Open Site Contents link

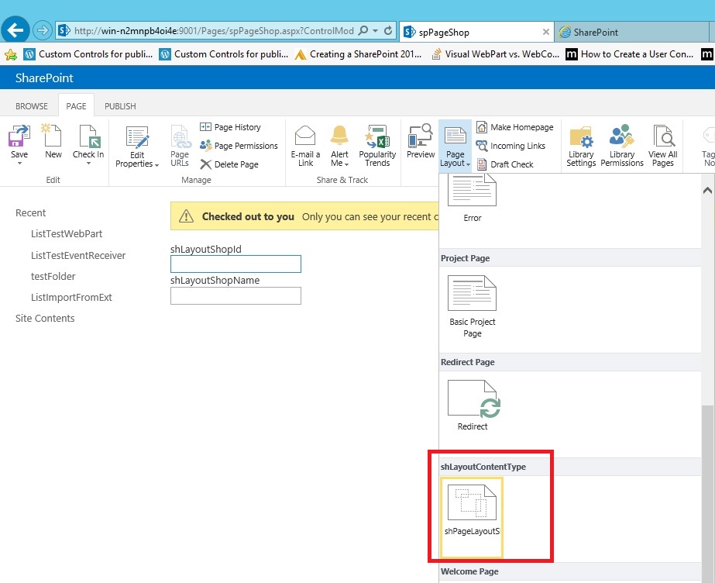point(45,319)
